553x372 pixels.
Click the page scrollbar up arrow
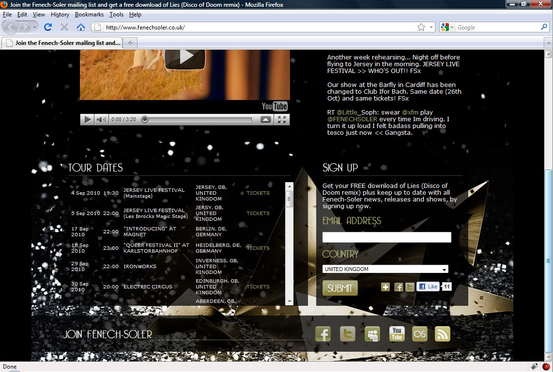pyautogui.click(x=549, y=54)
